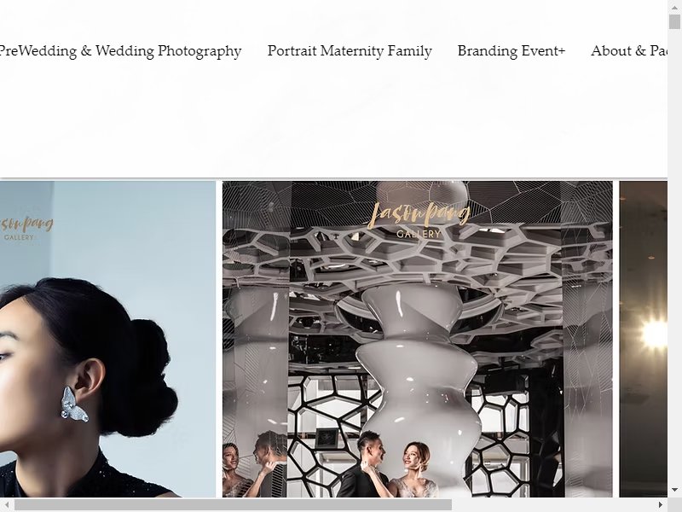Open the woman with butterfly earring photo

pos(107,339)
